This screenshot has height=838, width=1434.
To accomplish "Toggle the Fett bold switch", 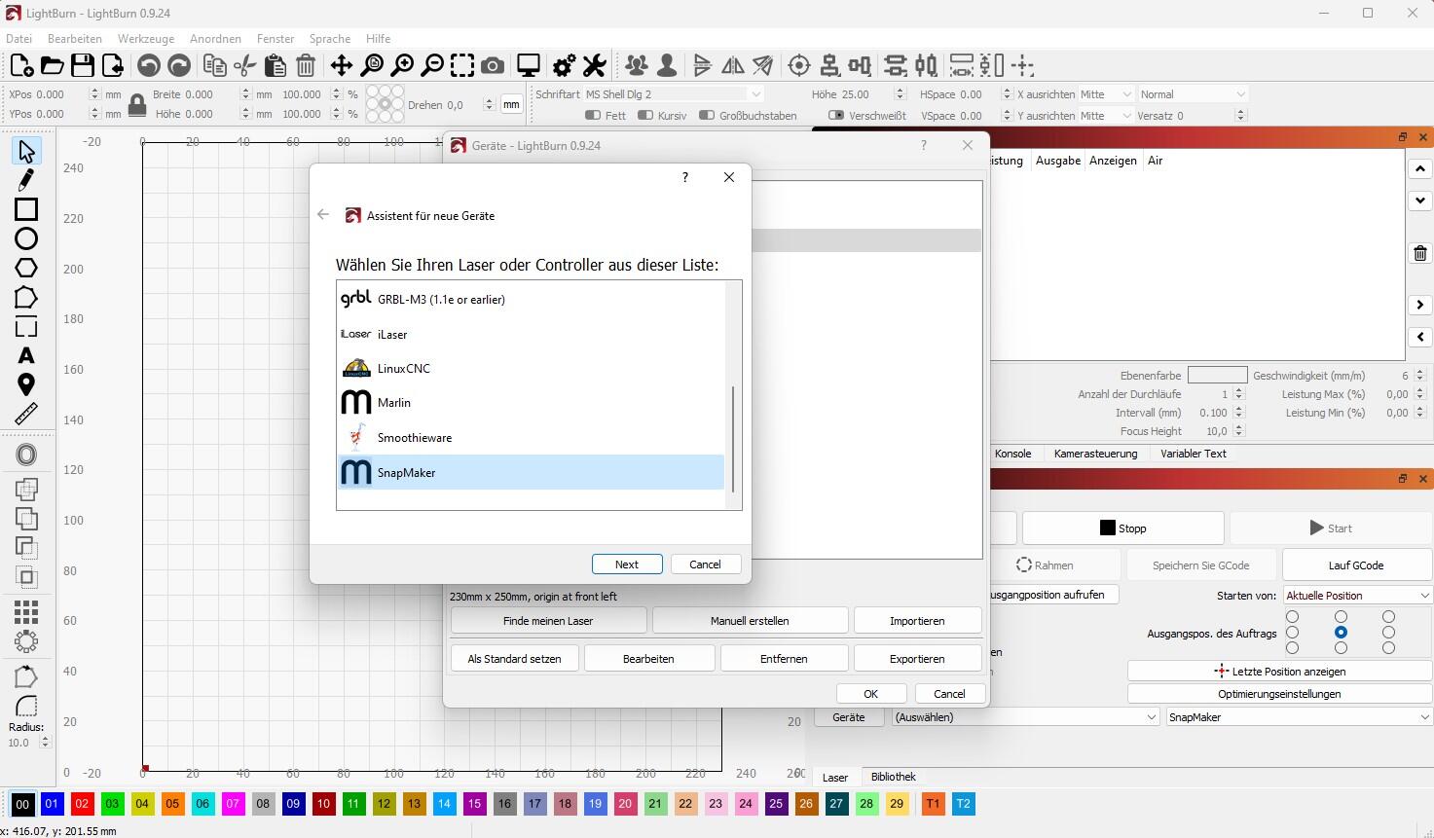I will pos(592,116).
